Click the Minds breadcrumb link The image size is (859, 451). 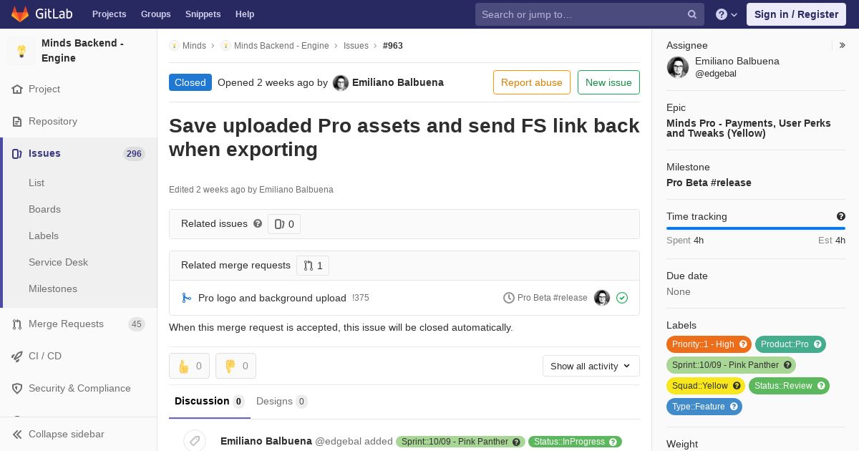(194, 46)
